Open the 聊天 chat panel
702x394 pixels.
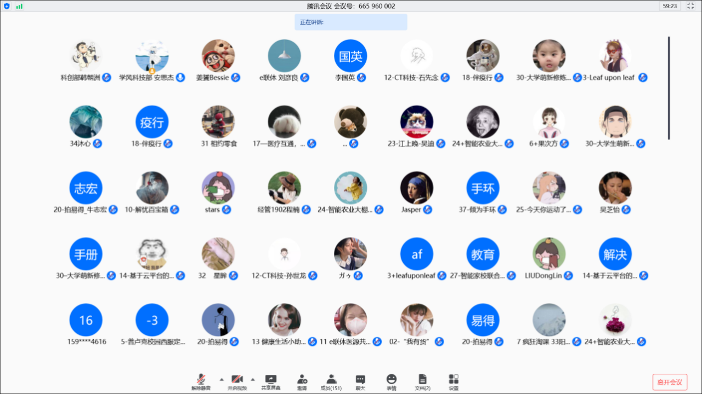360,381
